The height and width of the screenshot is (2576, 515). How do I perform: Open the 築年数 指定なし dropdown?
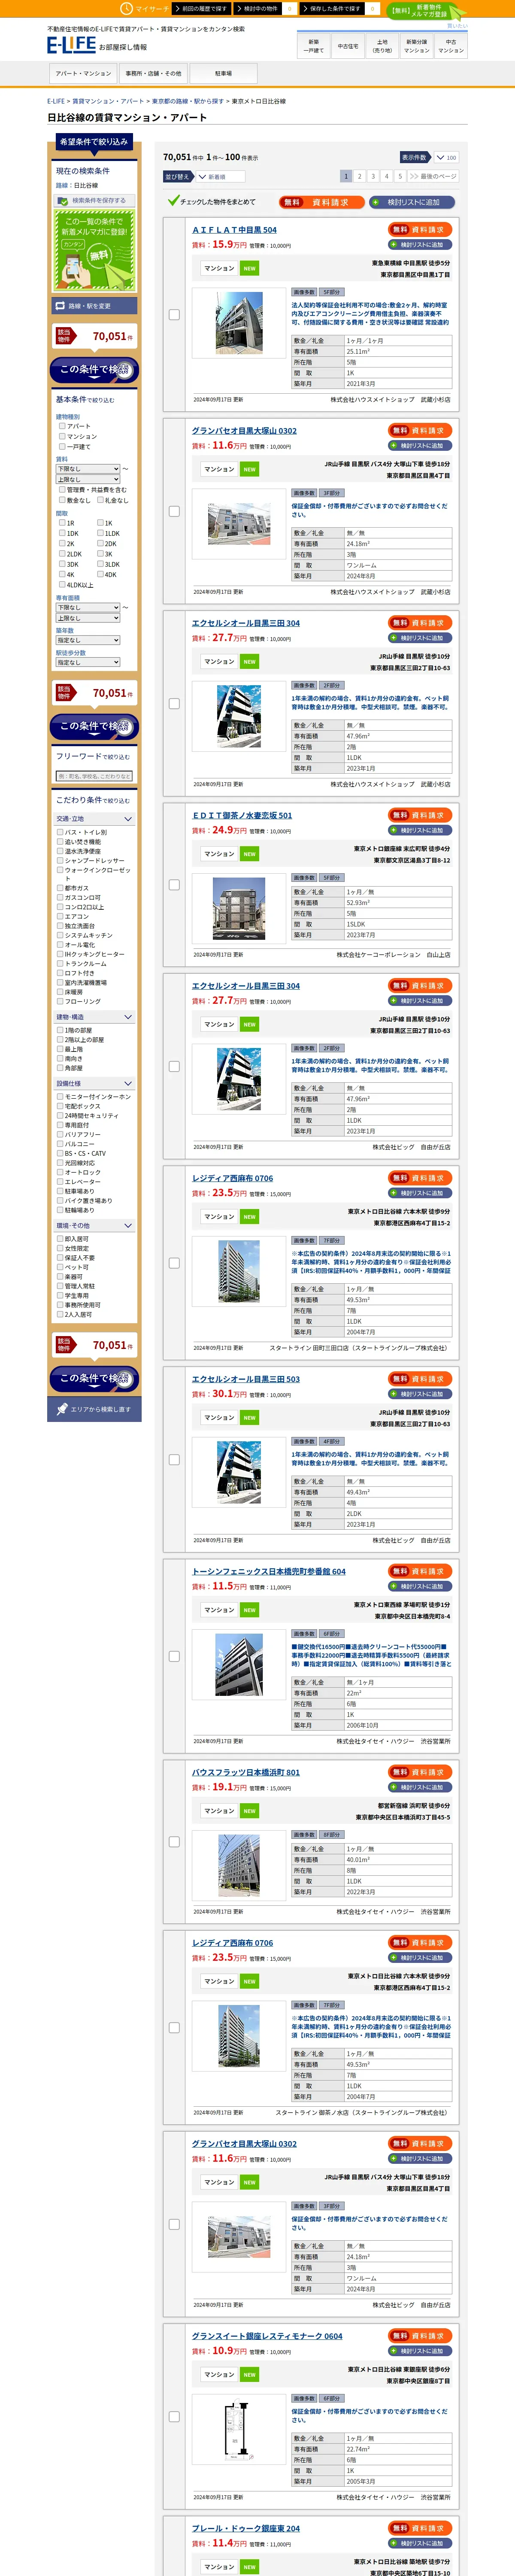coord(88,641)
